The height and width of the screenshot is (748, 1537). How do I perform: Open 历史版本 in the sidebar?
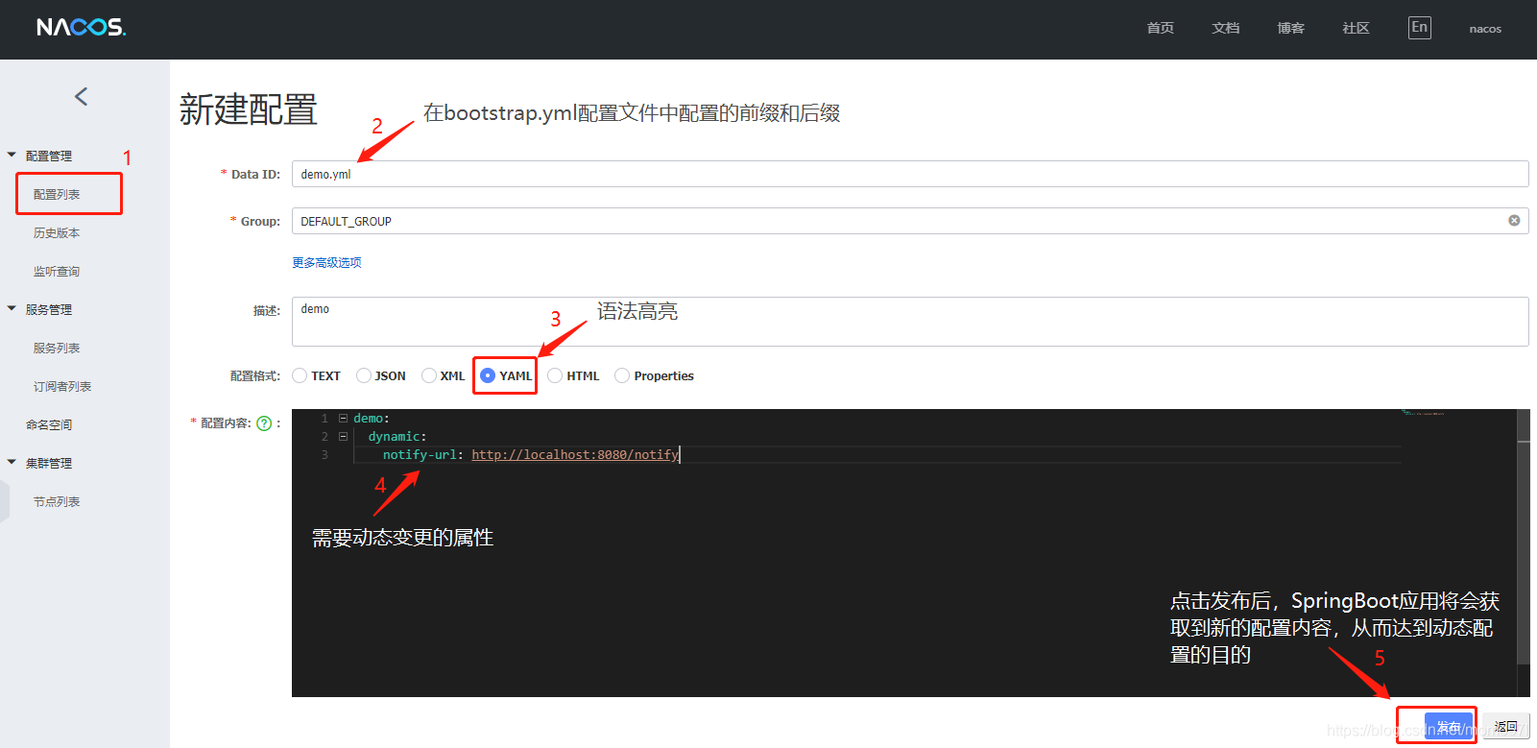click(57, 232)
